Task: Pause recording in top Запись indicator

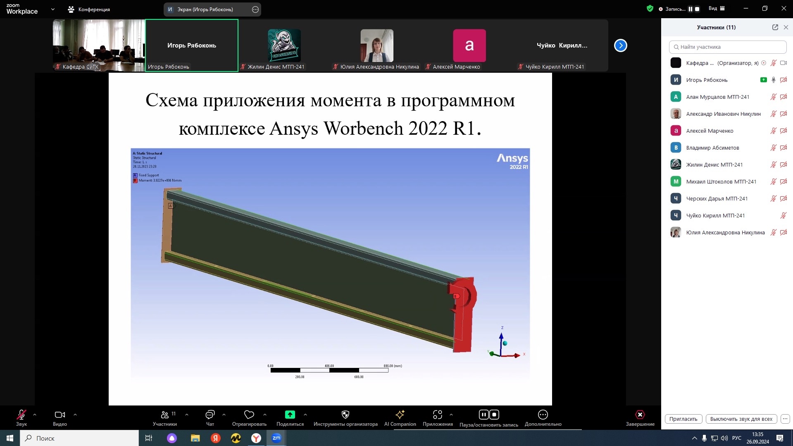Action: pyautogui.click(x=691, y=9)
